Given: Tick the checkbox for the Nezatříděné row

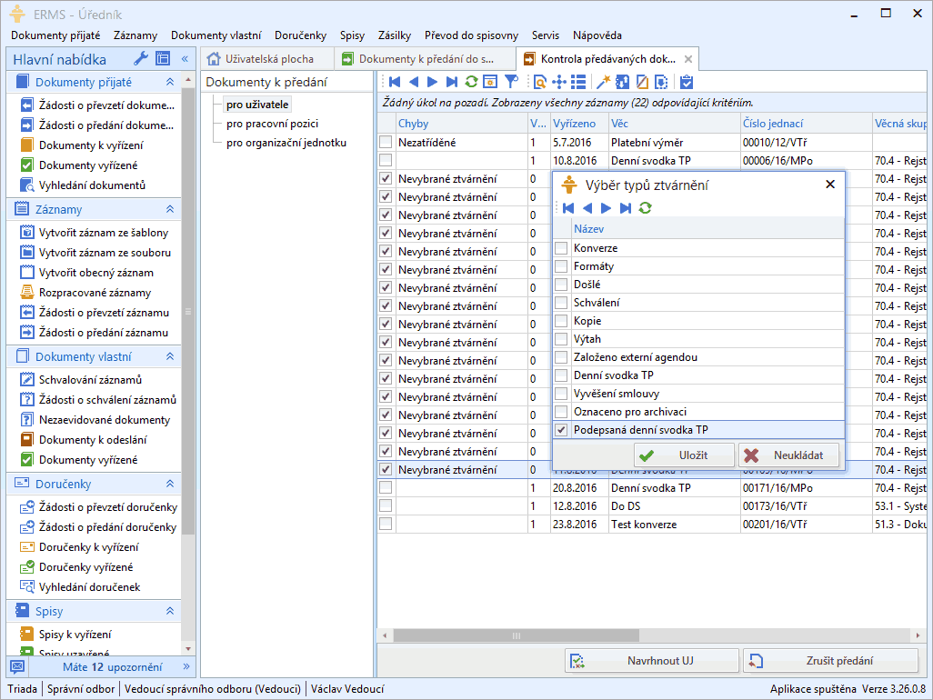Looking at the screenshot, I should [386, 143].
